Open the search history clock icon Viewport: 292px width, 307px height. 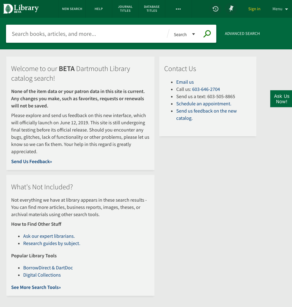pos(215,9)
